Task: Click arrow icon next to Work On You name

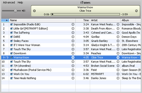Action: 73,74
